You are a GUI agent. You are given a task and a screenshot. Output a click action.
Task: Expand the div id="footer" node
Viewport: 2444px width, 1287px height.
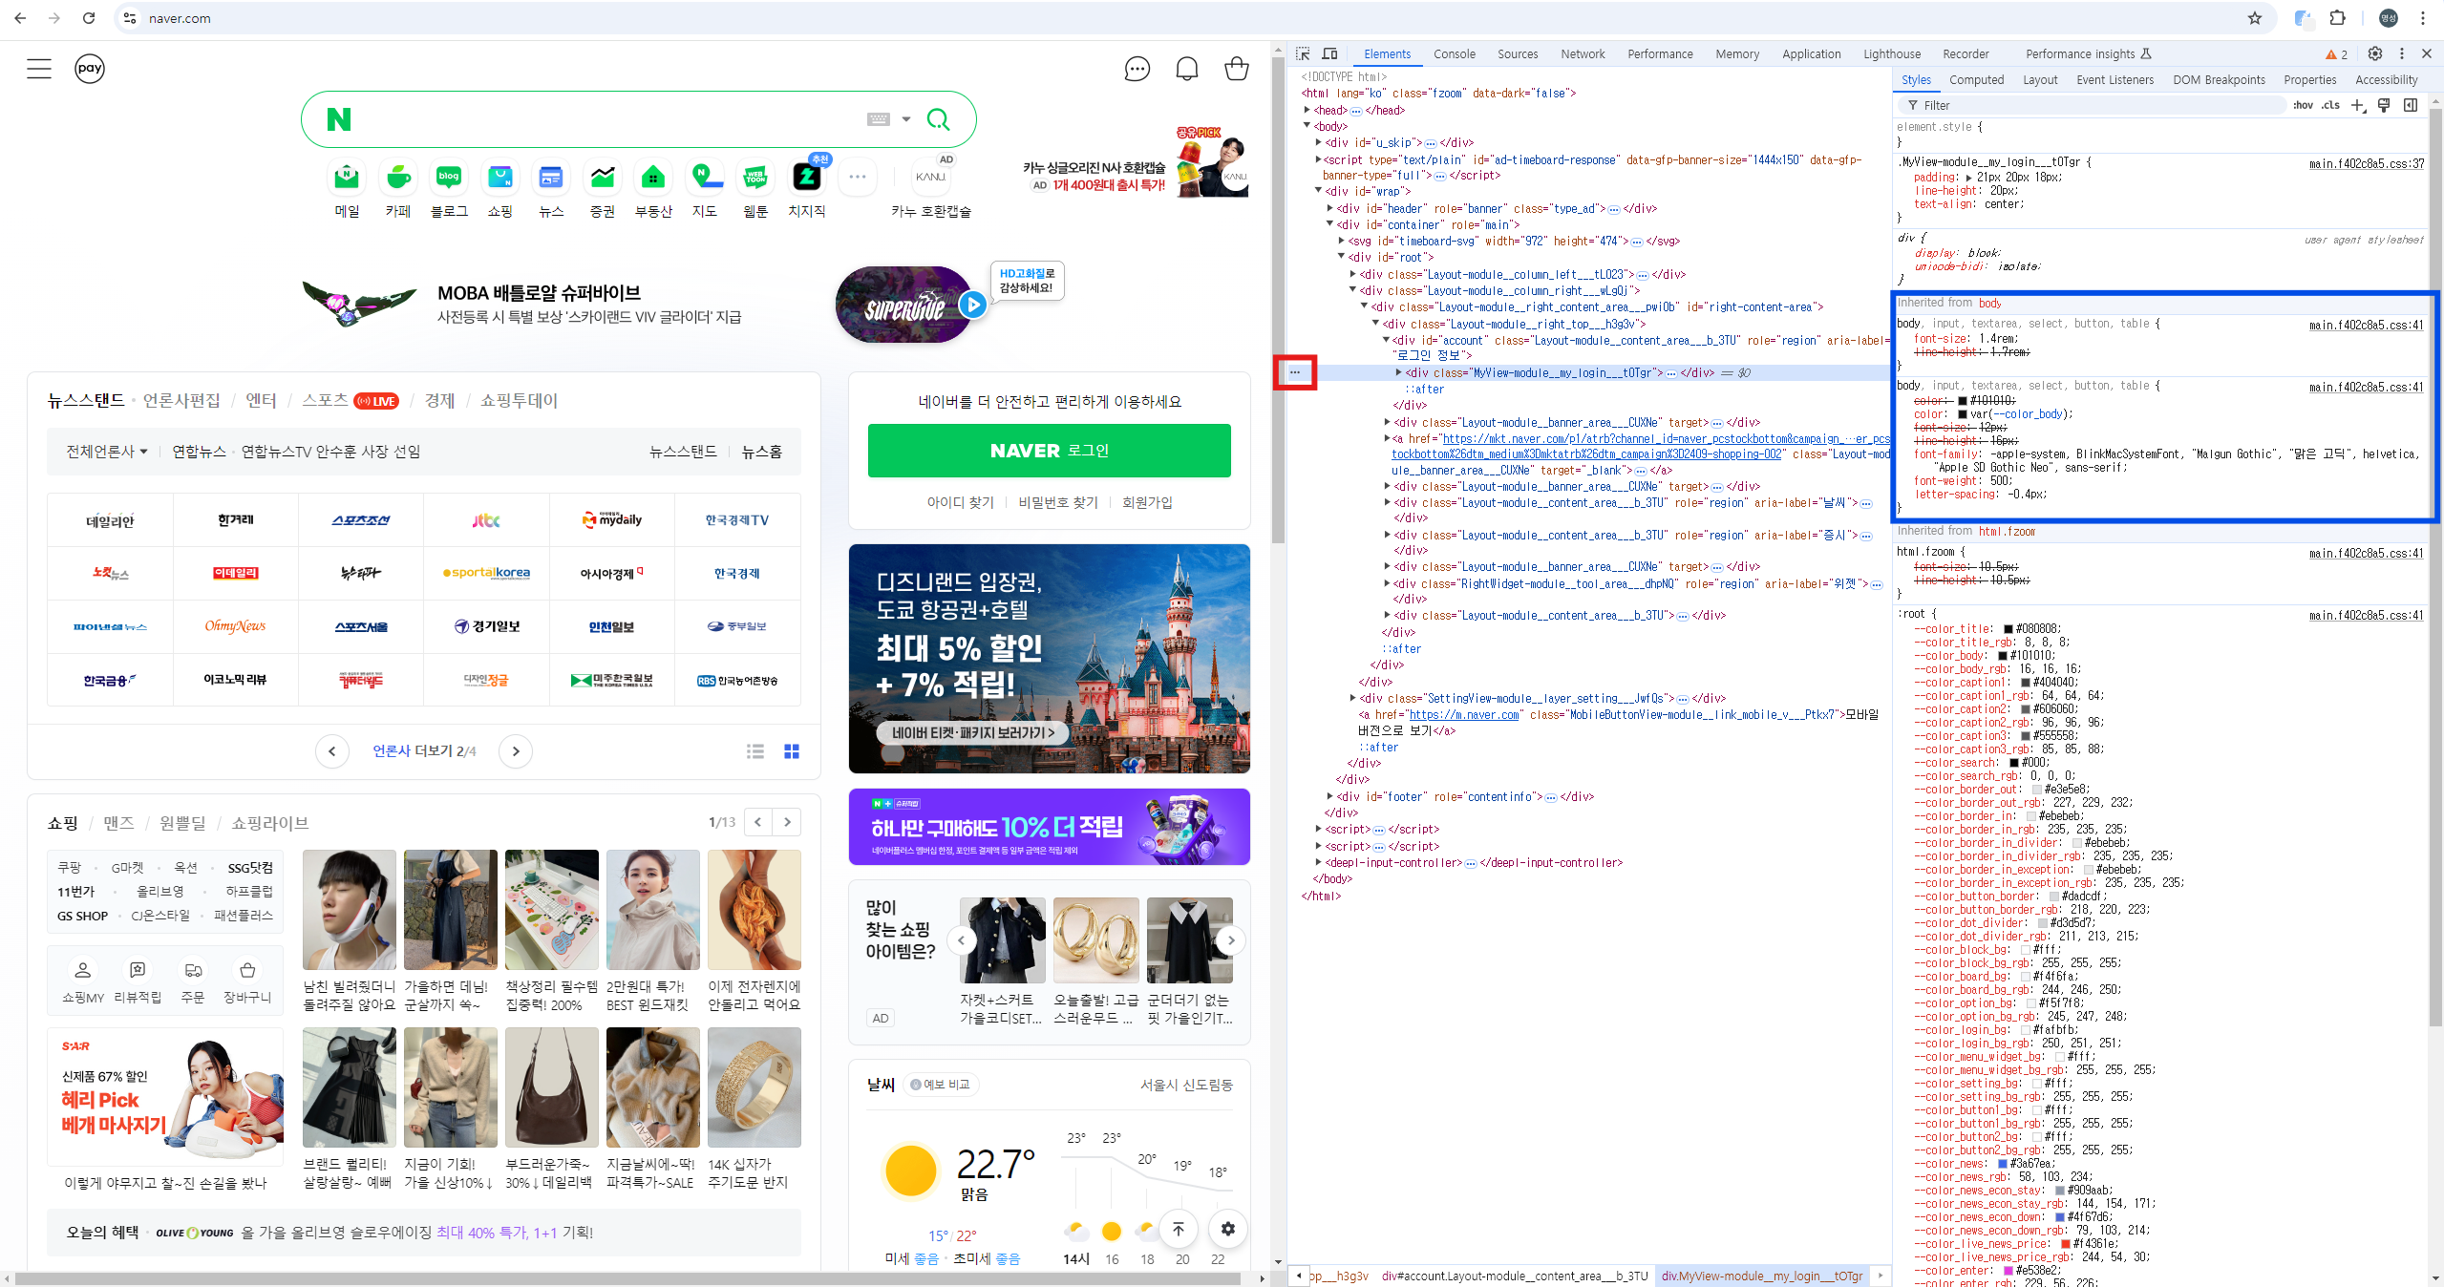[1330, 796]
